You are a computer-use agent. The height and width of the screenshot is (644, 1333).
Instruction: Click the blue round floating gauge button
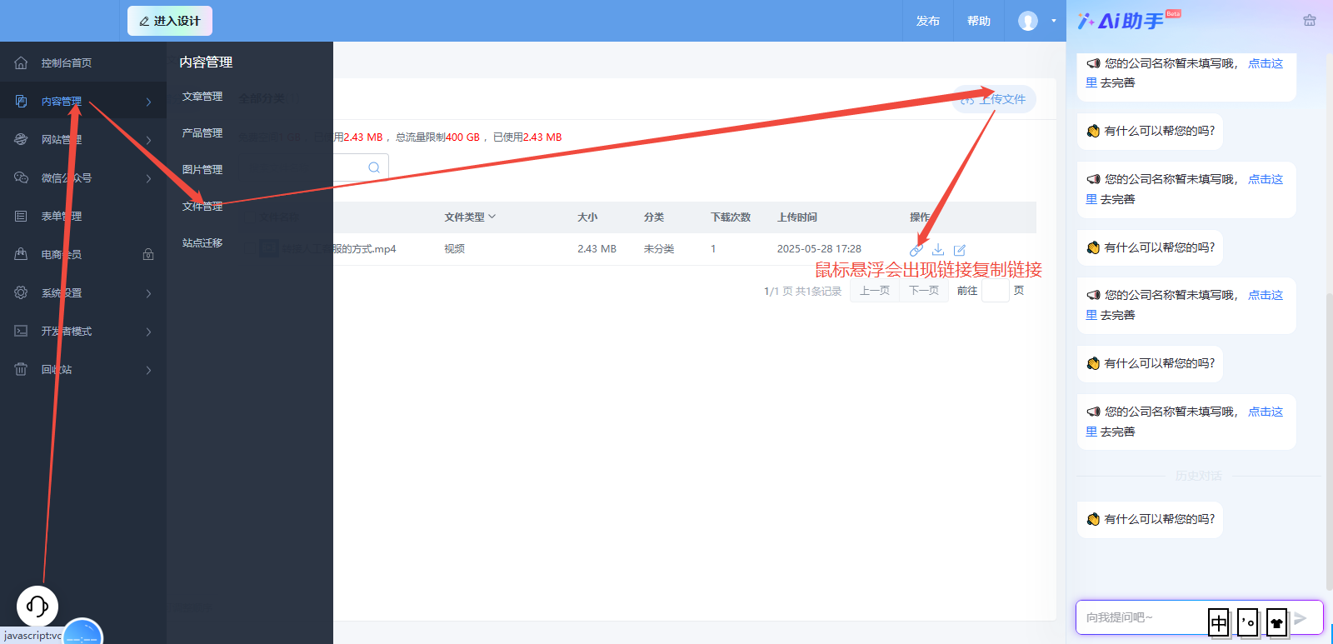83,635
